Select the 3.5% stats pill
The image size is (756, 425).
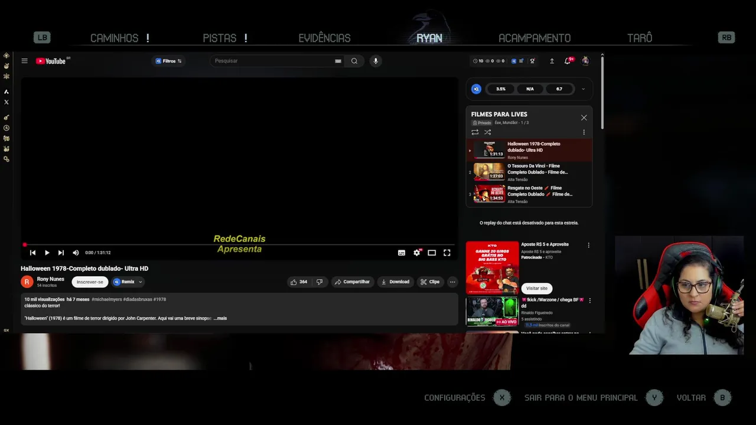pyautogui.click(x=501, y=89)
